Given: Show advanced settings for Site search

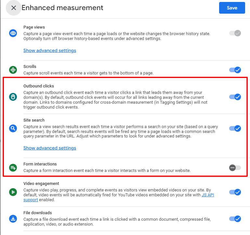Looking at the screenshot, I should tap(50, 148).
